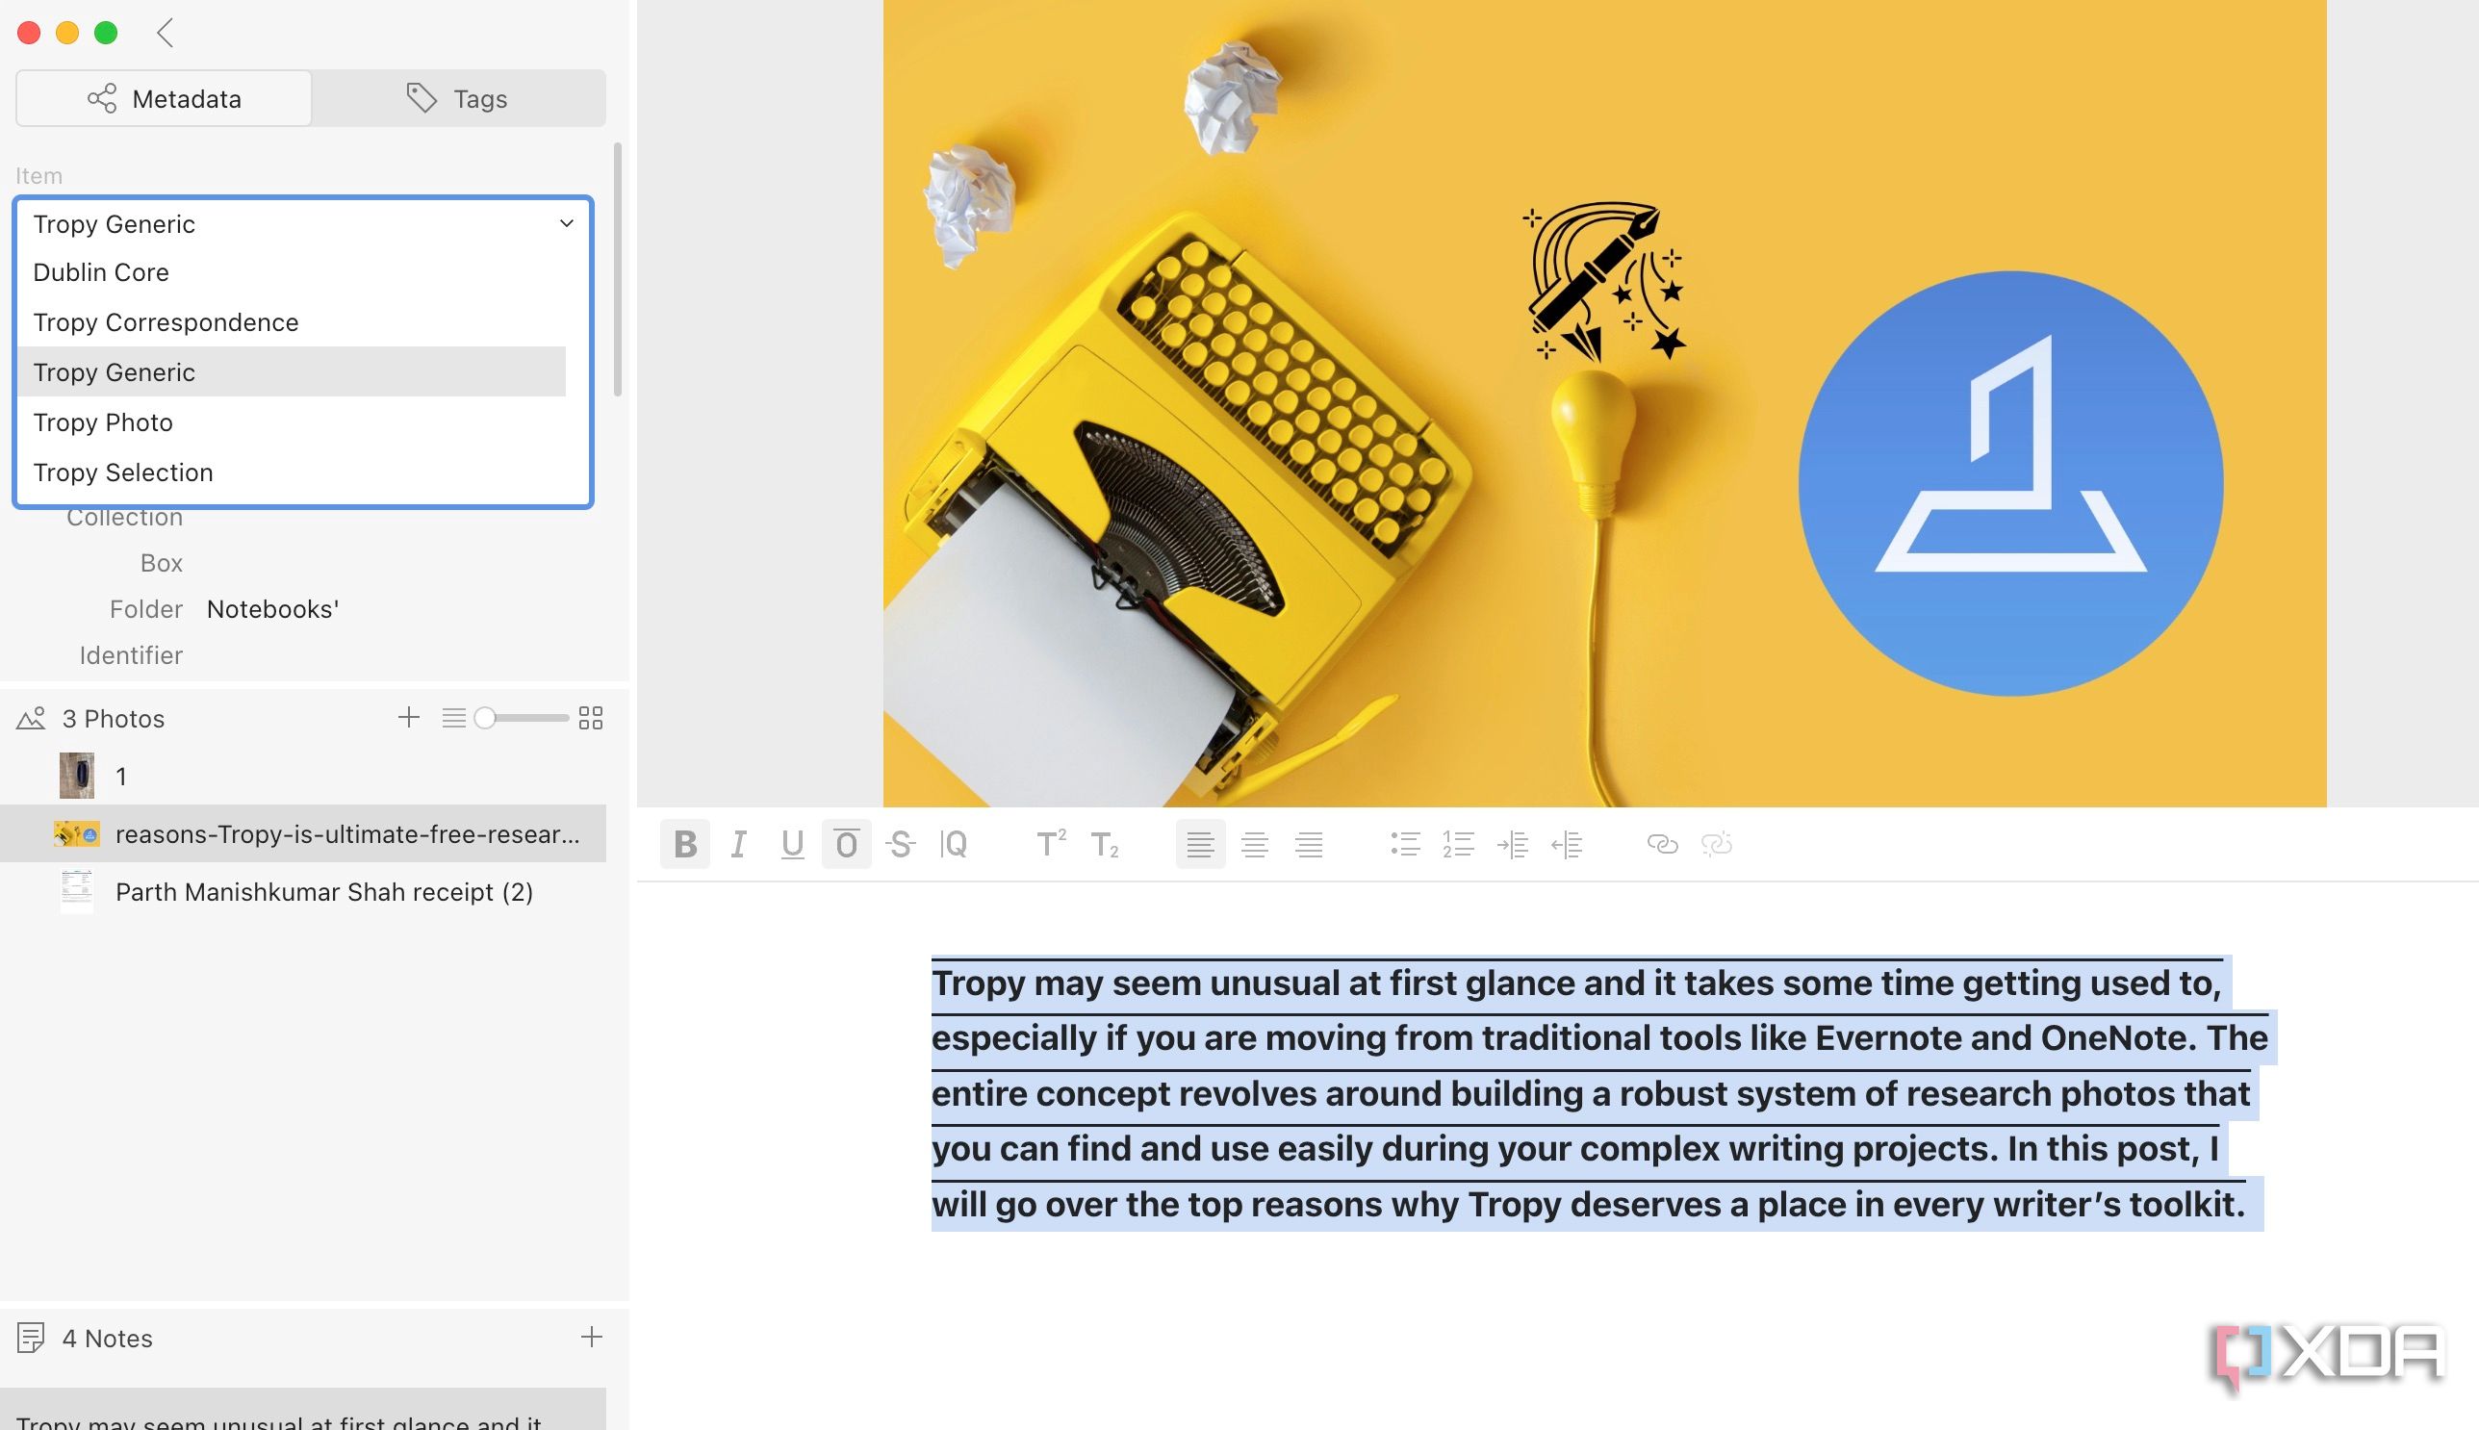Remove link from note text
The width and height of the screenshot is (2479, 1430).
1716,844
